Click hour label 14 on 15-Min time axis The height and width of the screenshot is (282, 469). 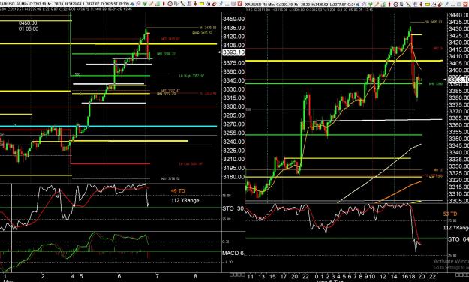tap(394, 276)
